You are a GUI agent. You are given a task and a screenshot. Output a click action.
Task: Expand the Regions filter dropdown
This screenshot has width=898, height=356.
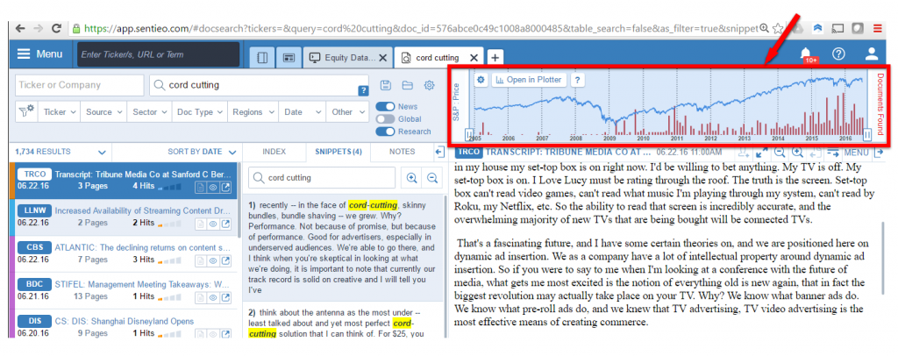point(253,112)
